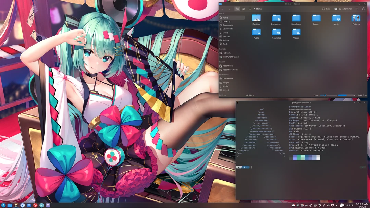Switch Dolphin to icon view mode

(237, 9)
